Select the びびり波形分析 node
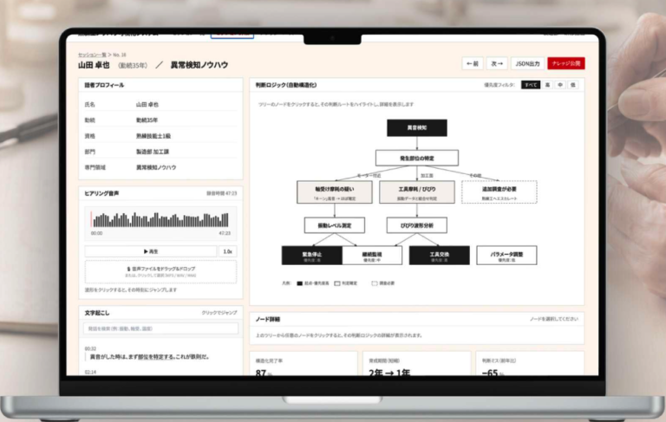 [416, 225]
